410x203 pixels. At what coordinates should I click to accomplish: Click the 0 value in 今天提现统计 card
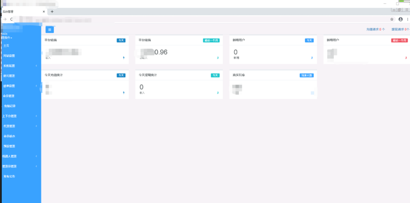[142, 87]
